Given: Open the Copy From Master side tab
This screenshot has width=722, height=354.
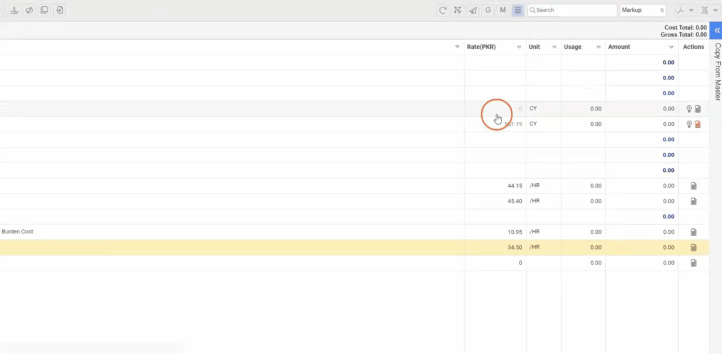Looking at the screenshot, I should (718, 71).
